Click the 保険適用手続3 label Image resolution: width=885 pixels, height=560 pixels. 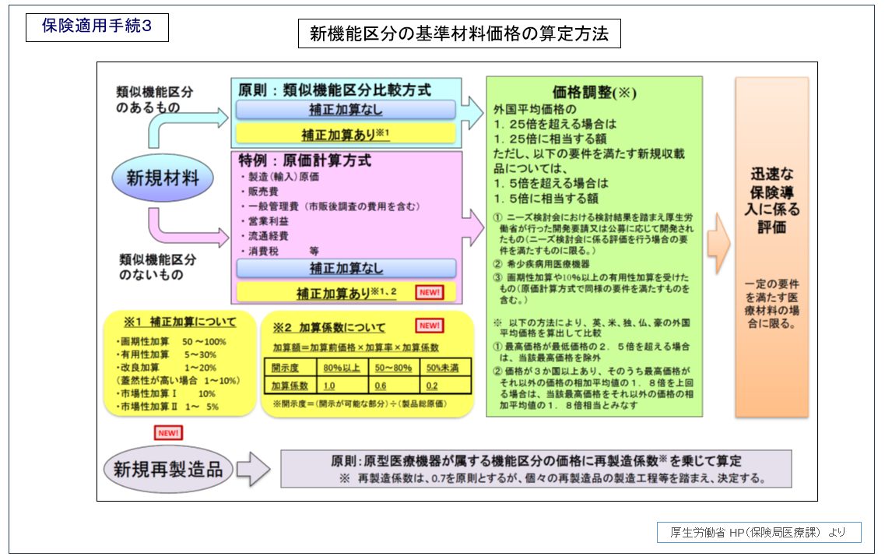pos(97,27)
